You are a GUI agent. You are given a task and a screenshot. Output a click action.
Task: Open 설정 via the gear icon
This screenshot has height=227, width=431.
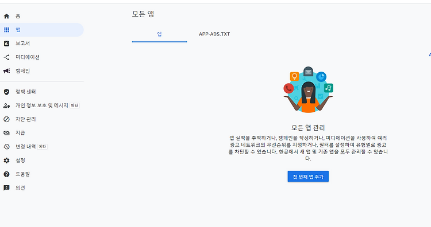coord(6,161)
